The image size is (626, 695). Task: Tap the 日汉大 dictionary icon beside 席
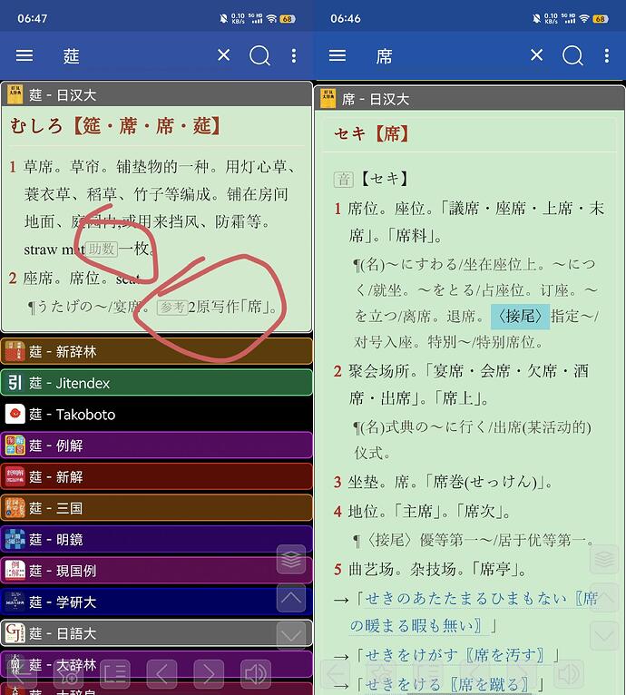[328, 98]
